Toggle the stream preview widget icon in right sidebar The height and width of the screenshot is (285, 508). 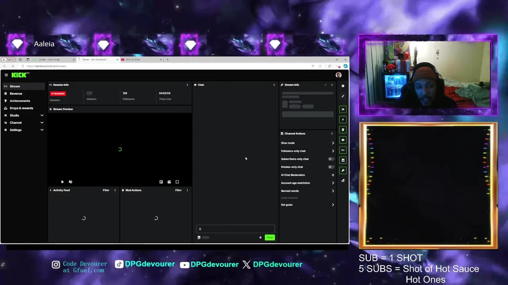pyautogui.click(x=343, y=109)
